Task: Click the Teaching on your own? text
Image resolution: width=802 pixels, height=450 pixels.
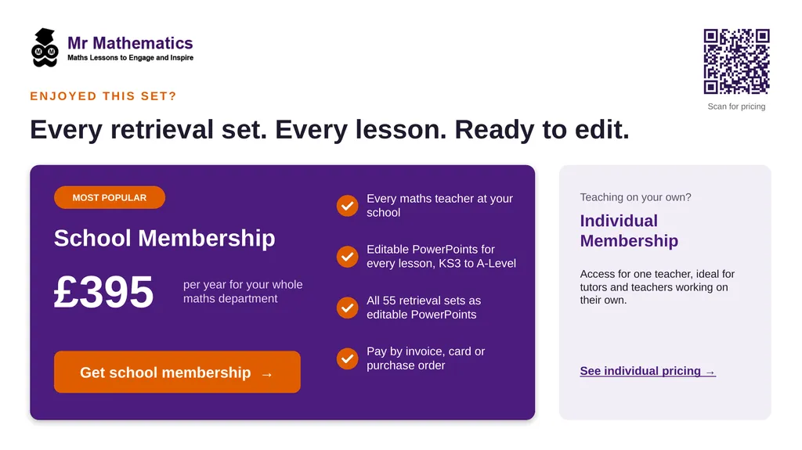Action: [x=635, y=197]
